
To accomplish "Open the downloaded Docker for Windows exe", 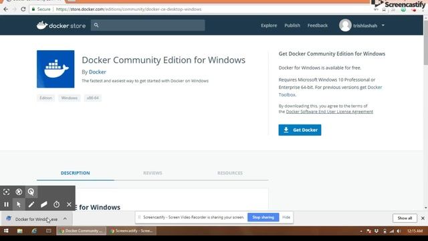I will (x=36, y=219).
